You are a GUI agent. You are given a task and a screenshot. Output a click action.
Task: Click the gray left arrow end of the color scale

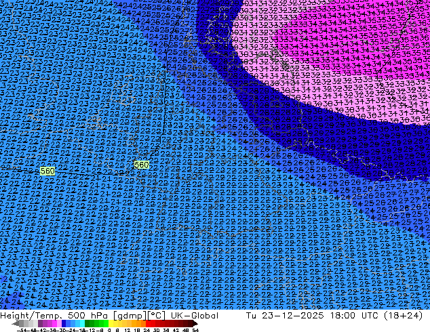15,323
